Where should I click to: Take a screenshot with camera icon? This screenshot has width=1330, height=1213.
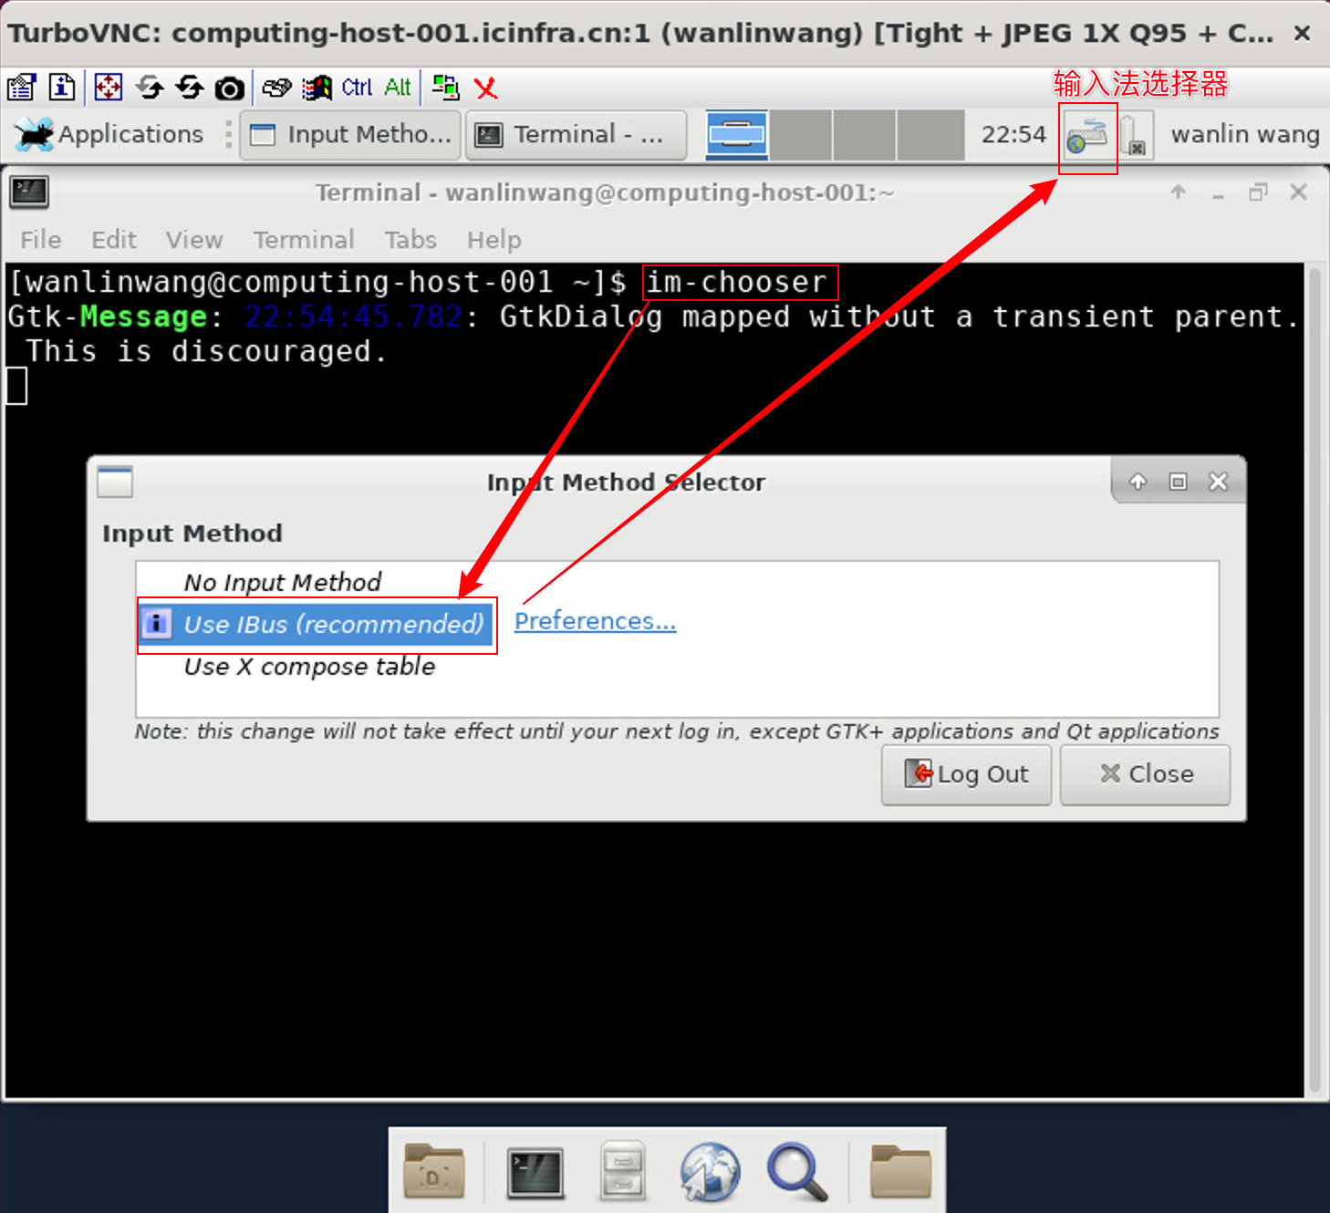pos(229,88)
